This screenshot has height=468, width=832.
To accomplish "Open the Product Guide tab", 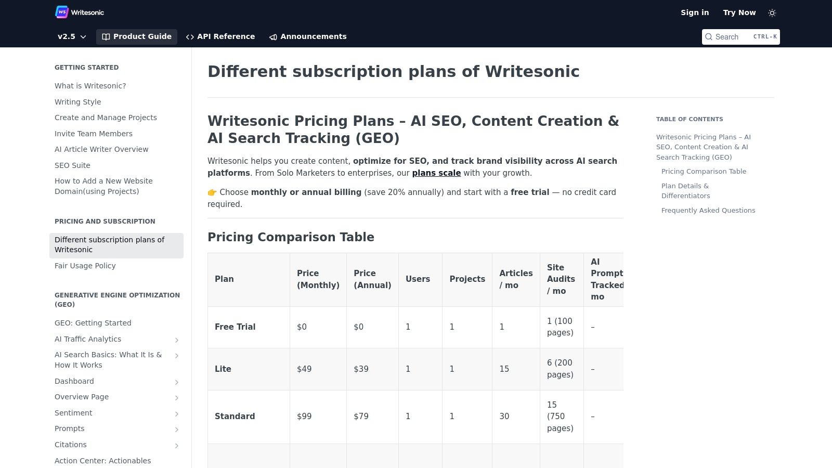I will (137, 36).
